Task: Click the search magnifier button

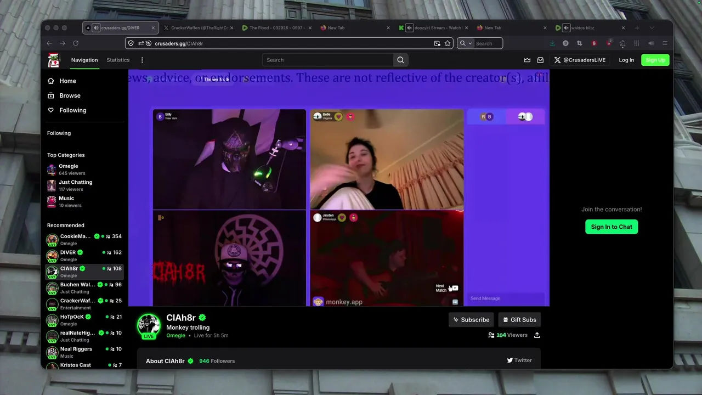Action: point(400,60)
